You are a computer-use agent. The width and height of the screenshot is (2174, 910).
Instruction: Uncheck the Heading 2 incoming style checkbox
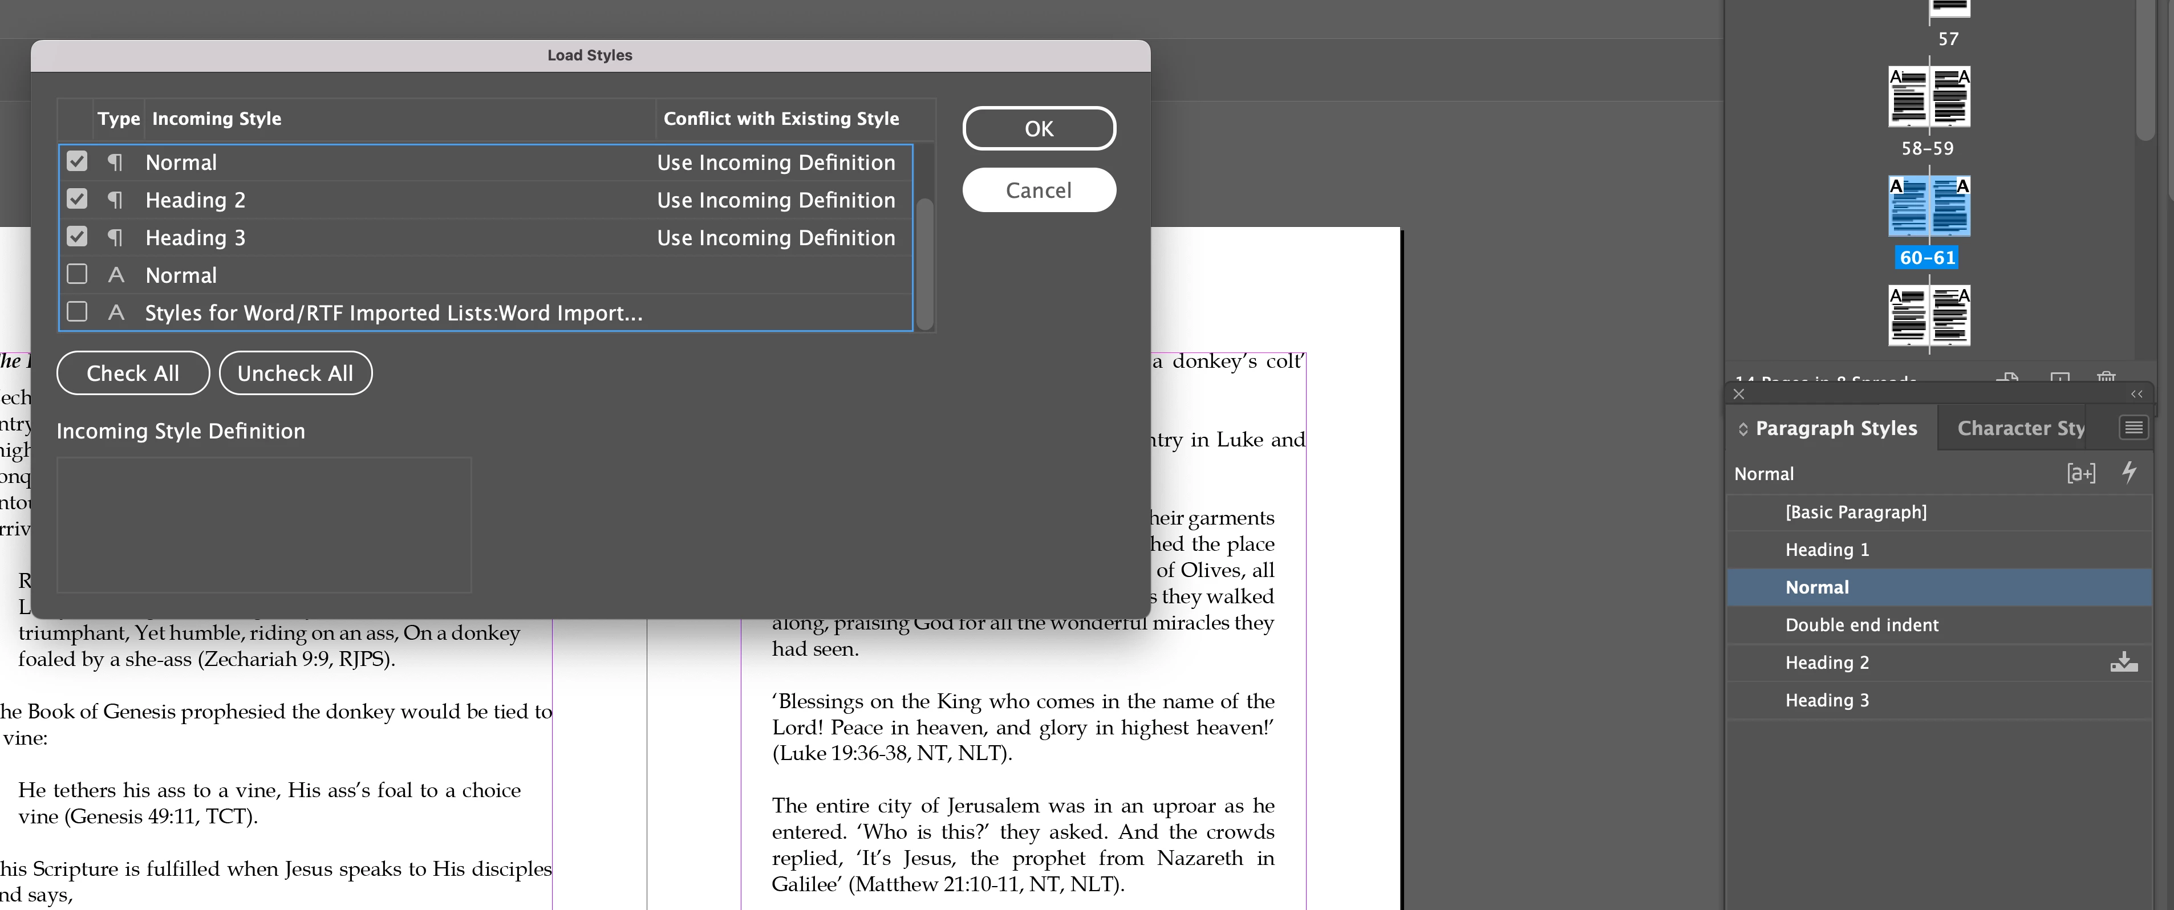click(x=77, y=199)
